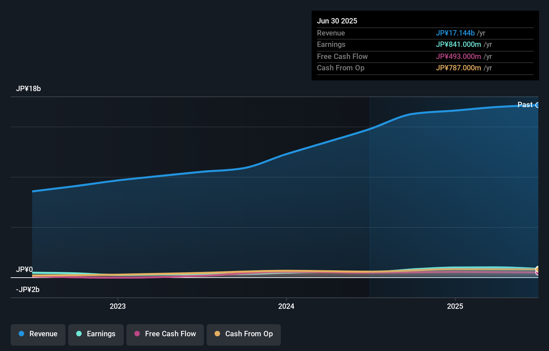Click the orange Cash From Op legend dot
Viewport: 549px width, 351px height.
click(x=218, y=334)
